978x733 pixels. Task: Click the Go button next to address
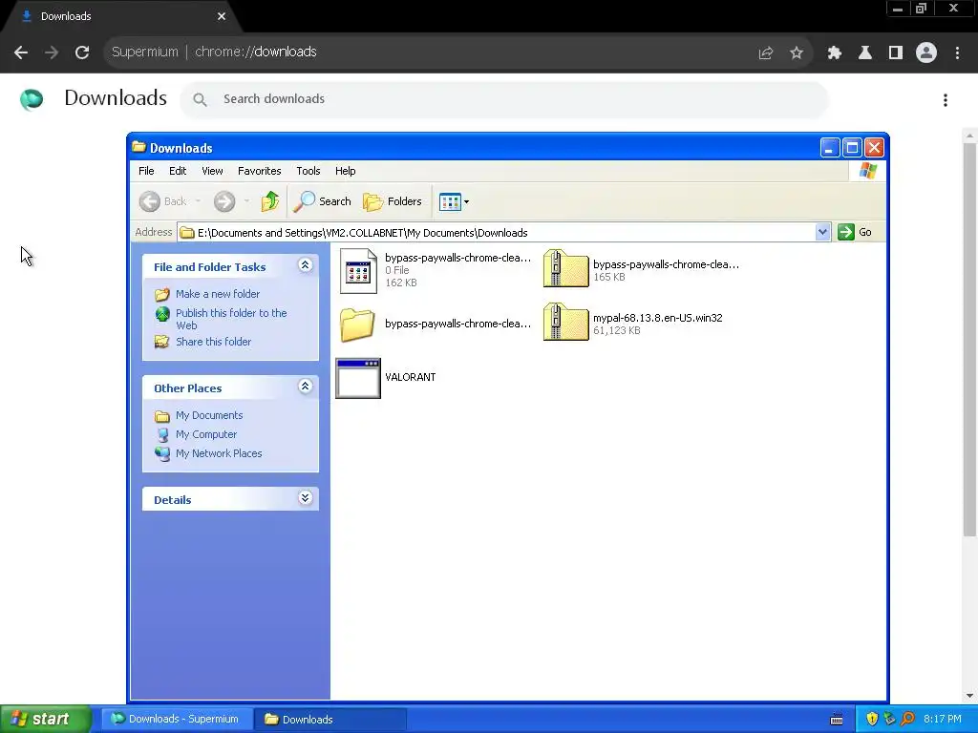pyautogui.click(x=855, y=232)
